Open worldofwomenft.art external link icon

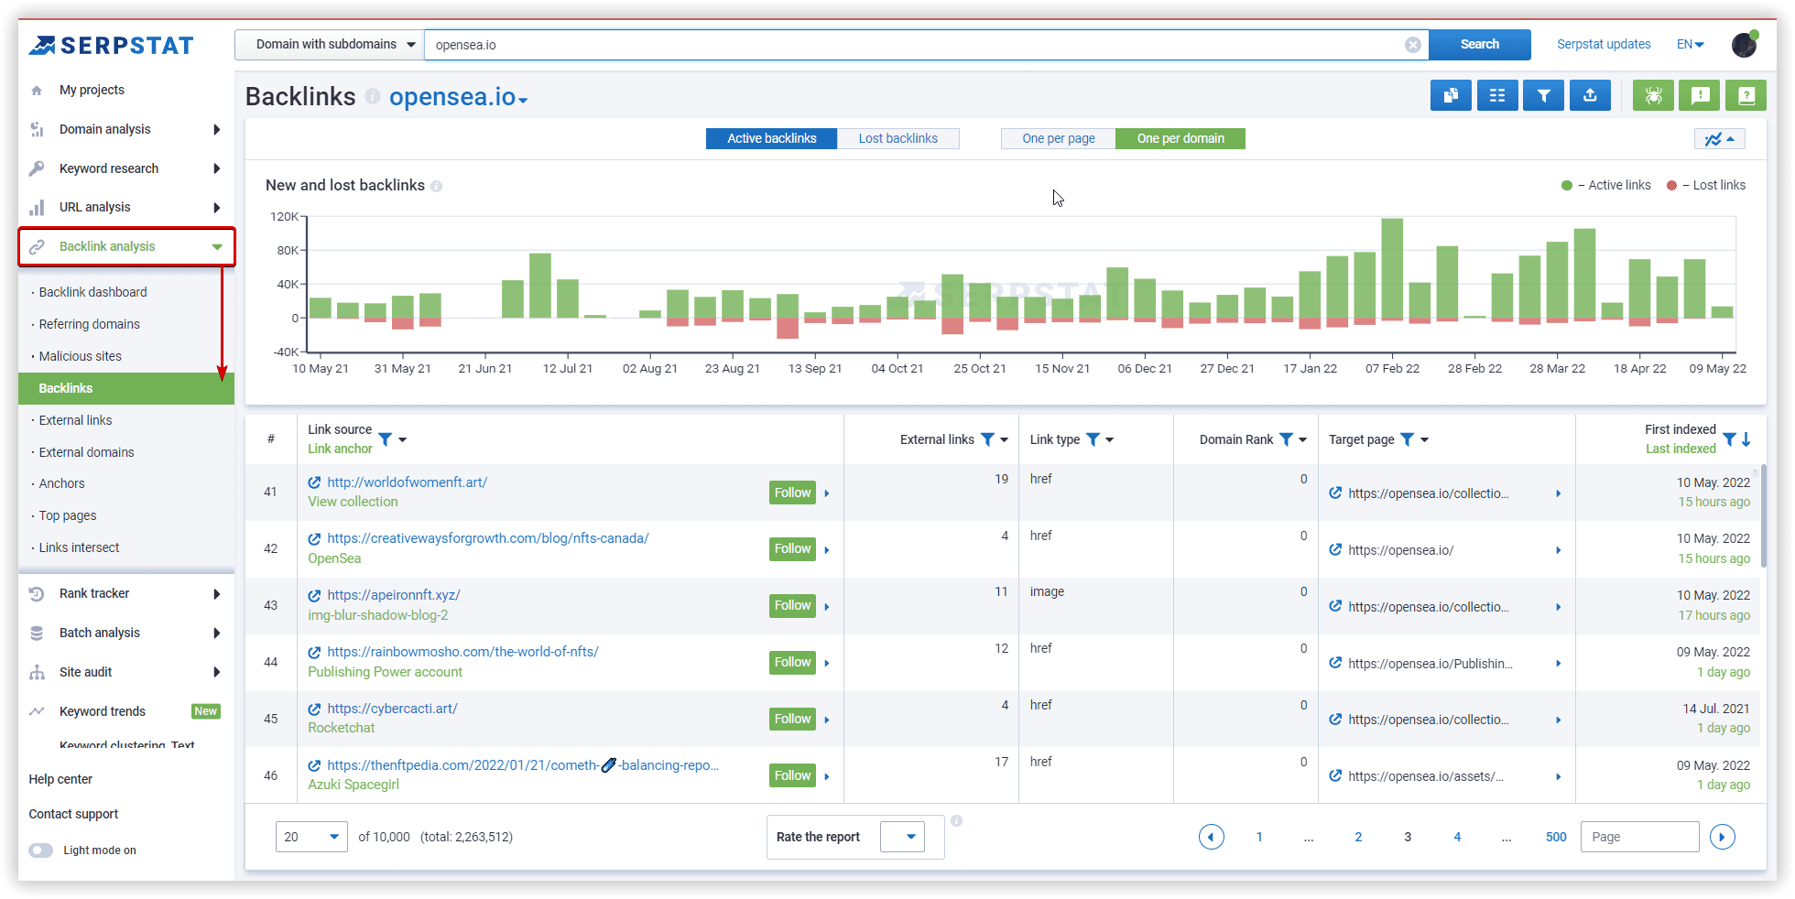314,482
